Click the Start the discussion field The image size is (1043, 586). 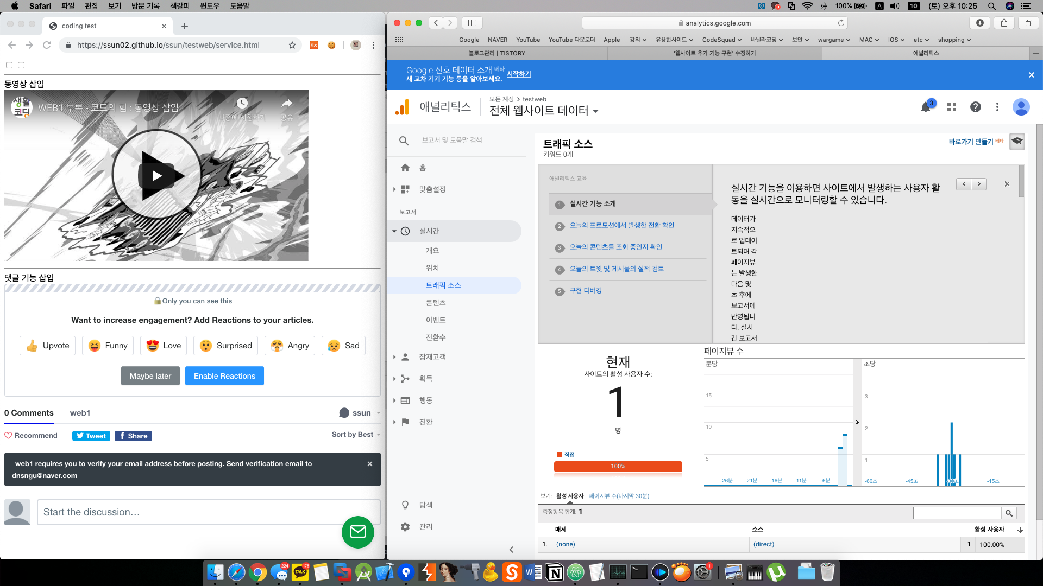(x=209, y=512)
